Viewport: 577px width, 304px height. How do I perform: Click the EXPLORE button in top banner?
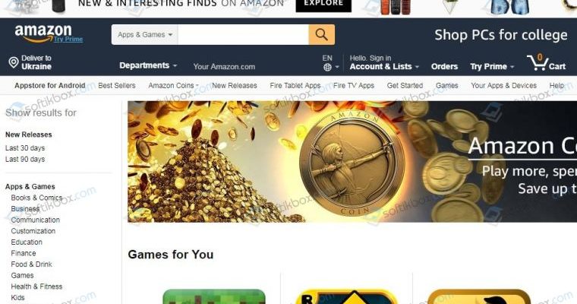[323, 5]
